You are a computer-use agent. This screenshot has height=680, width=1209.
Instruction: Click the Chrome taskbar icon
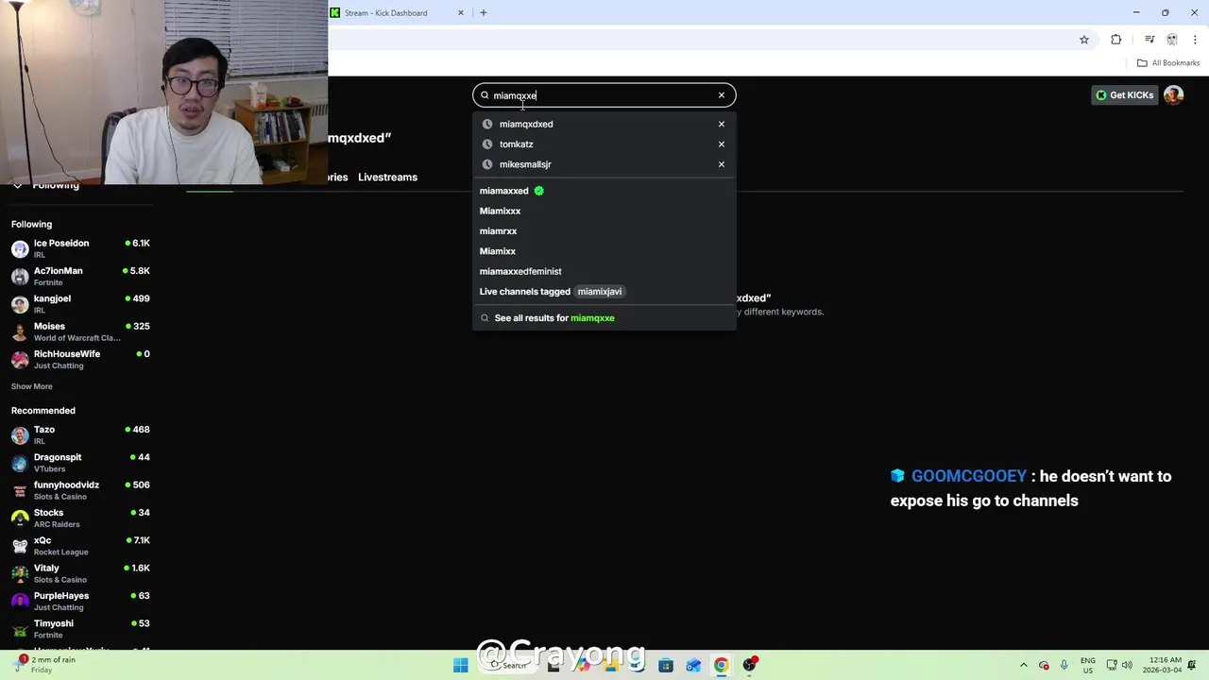tap(722, 666)
